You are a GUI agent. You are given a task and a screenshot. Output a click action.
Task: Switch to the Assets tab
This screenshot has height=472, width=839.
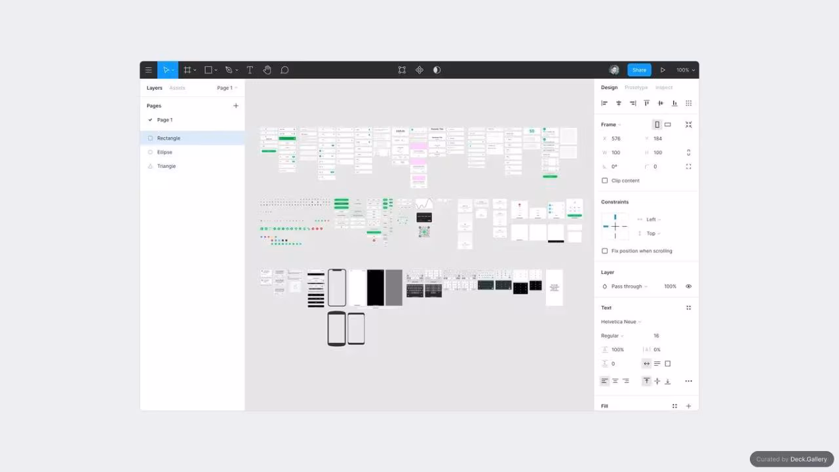click(x=177, y=88)
